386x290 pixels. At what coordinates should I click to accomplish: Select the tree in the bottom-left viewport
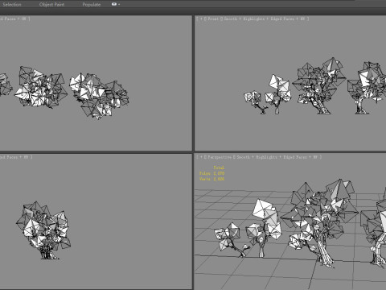pyautogui.click(x=43, y=230)
